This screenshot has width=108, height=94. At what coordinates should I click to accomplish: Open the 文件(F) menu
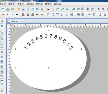tap(3, 4)
